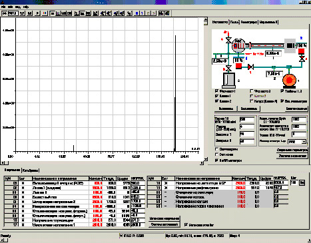The width and height of the screenshot is (311, 243).
Task: Click the Ready status bar text
Action: 6,236
